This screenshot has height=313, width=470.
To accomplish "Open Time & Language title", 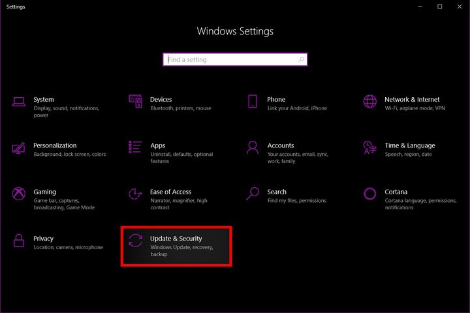I will click(410, 146).
